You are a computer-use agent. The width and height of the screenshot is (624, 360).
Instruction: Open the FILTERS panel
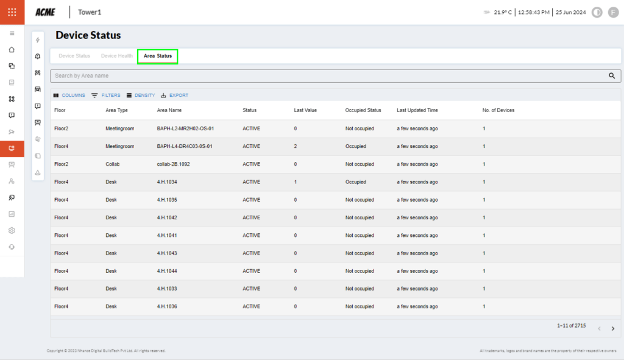(x=106, y=96)
